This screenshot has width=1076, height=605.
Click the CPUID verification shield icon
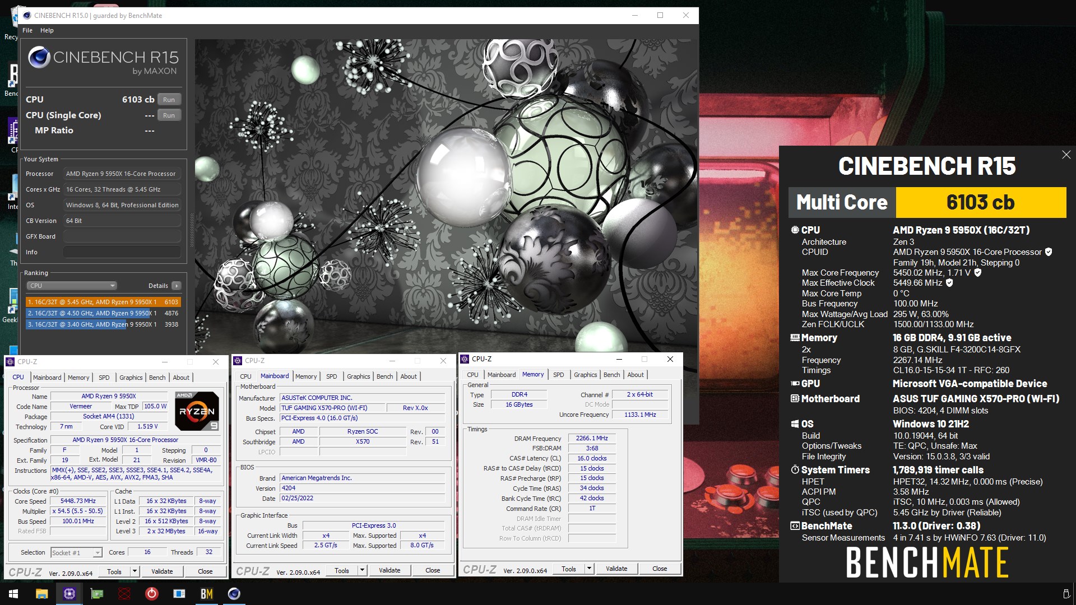1049,252
